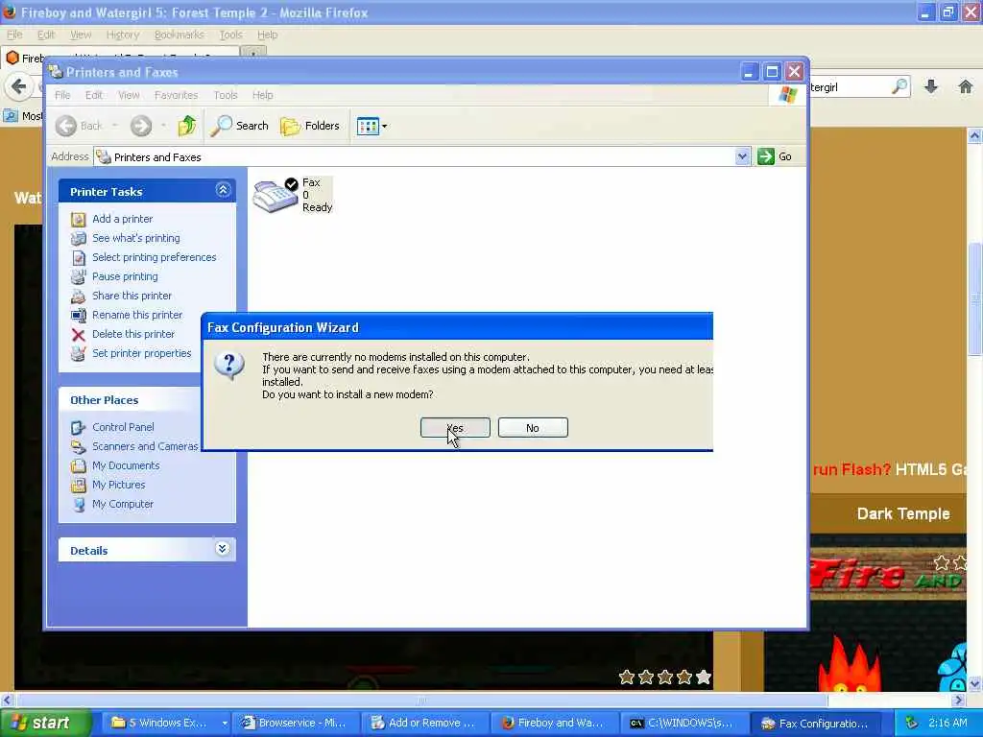Open My Documents in Other Places
This screenshot has width=983, height=737.
coord(126,465)
